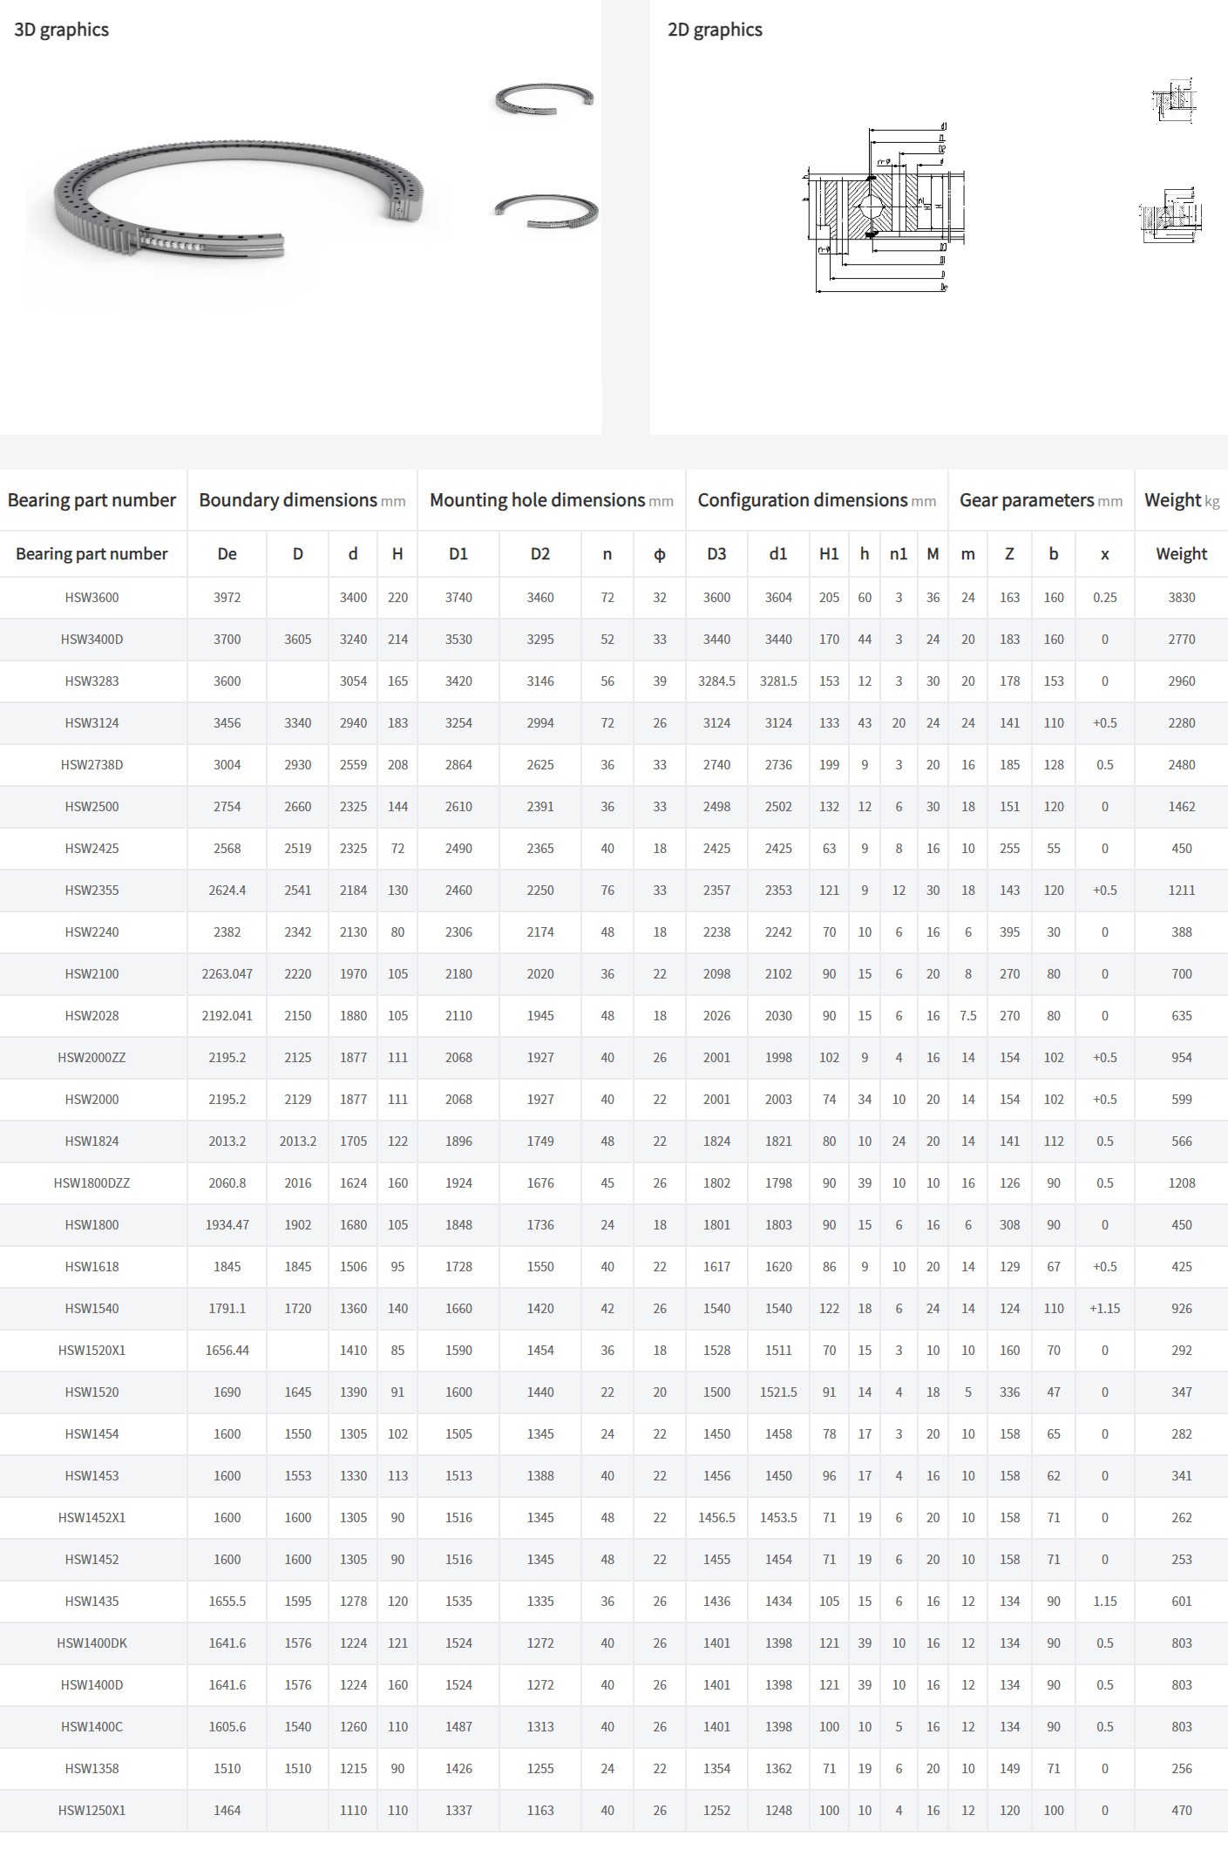Click the Z column header
The width and height of the screenshot is (1228, 1856).
point(1009,554)
